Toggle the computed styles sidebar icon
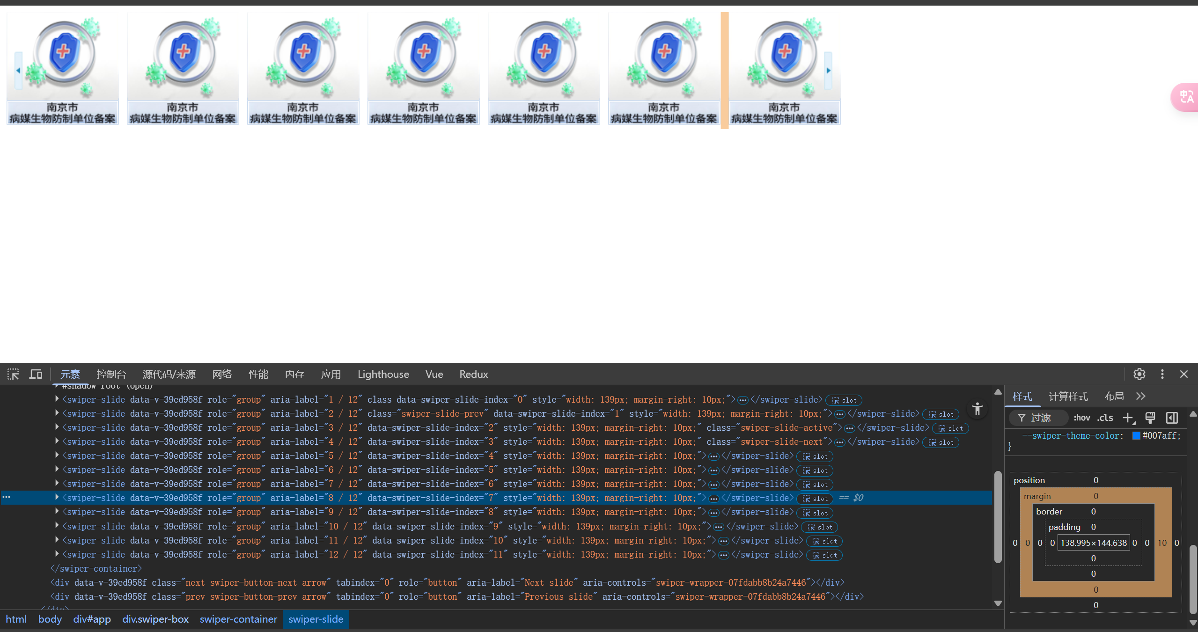Viewport: 1198px width, 632px height. (x=1172, y=418)
